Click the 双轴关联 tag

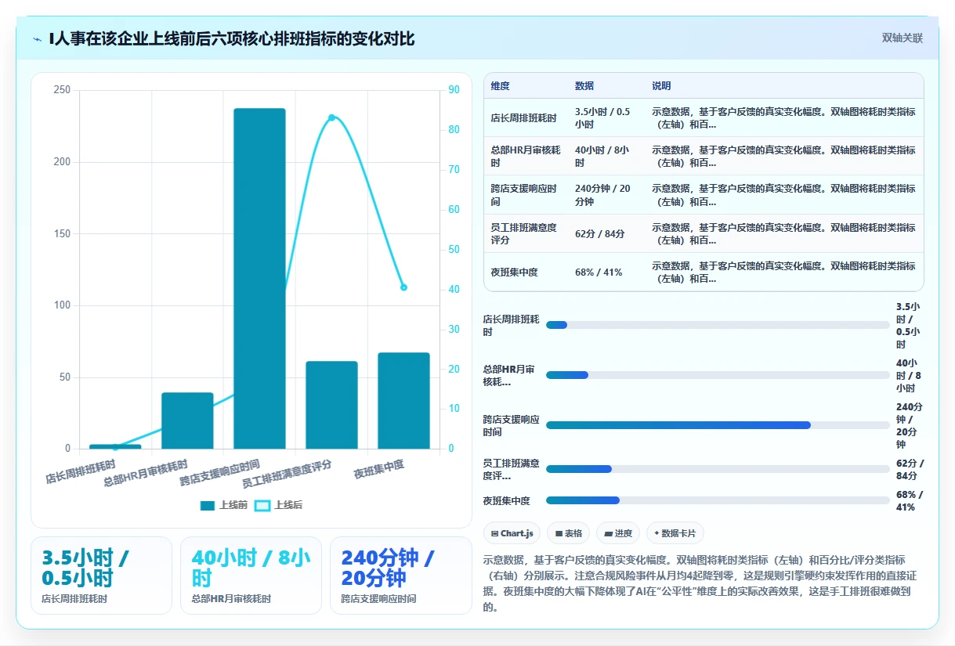tap(903, 38)
